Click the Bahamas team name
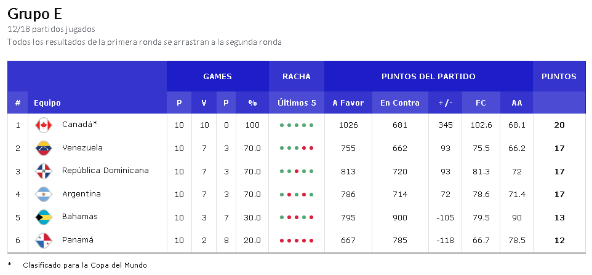 tap(80, 217)
